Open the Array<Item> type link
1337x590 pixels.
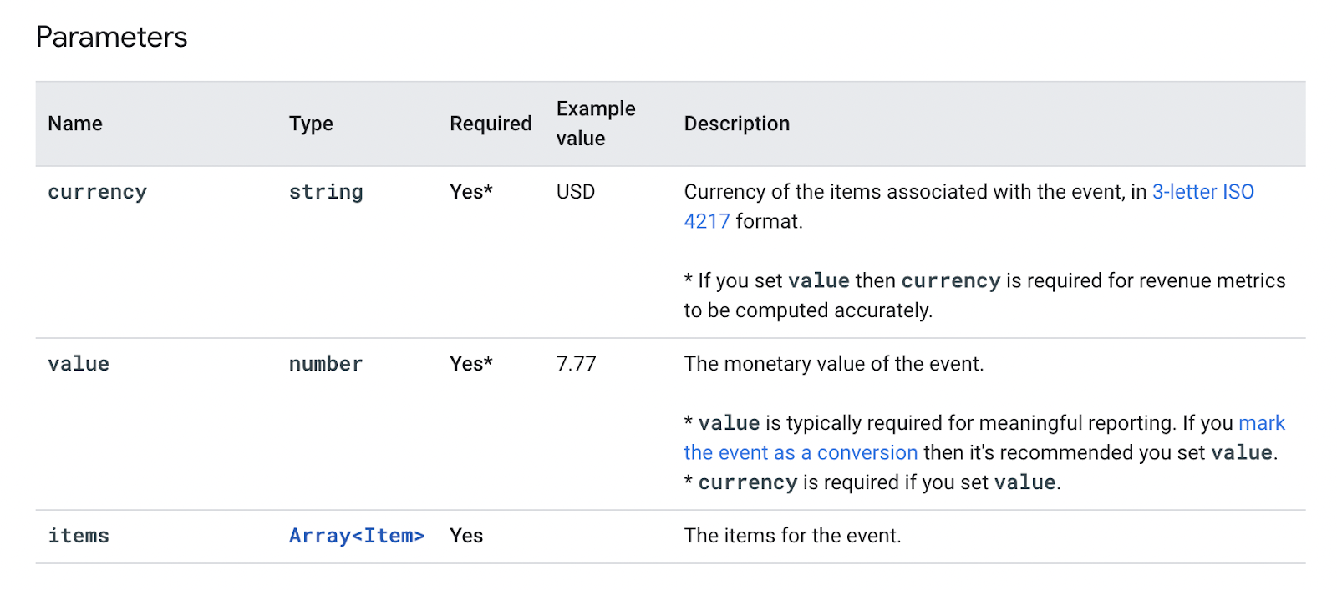point(357,536)
